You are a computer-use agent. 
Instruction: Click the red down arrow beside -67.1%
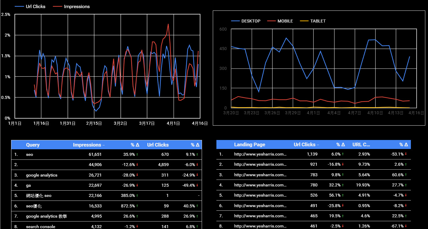point(406,226)
